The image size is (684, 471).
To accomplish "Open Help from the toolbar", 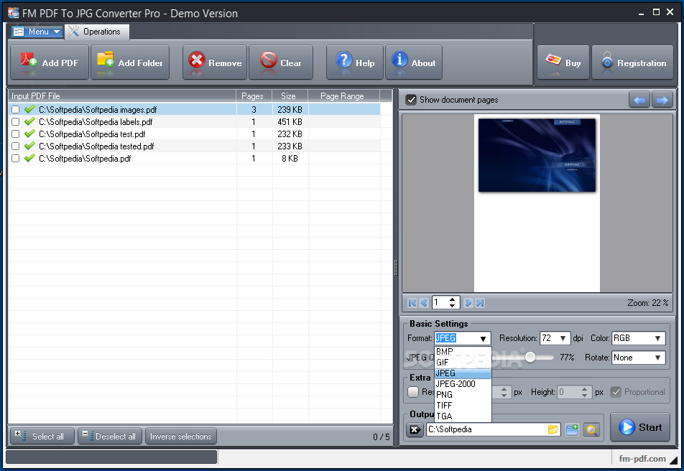I will point(355,62).
